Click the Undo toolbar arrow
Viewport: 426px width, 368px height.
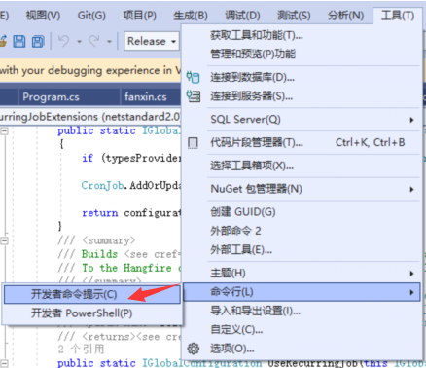click(63, 41)
